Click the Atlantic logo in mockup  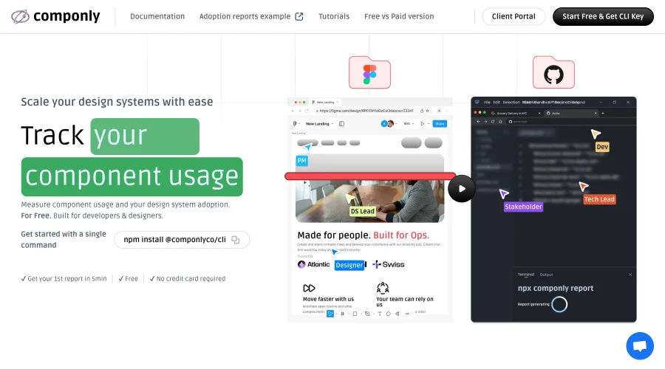(313, 264)
